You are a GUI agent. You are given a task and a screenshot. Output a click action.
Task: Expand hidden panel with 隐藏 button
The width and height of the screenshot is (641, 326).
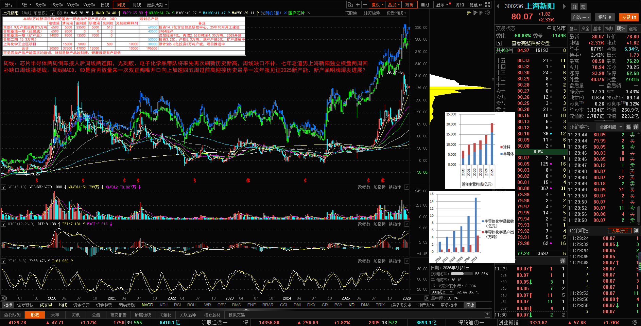[475, 5]
